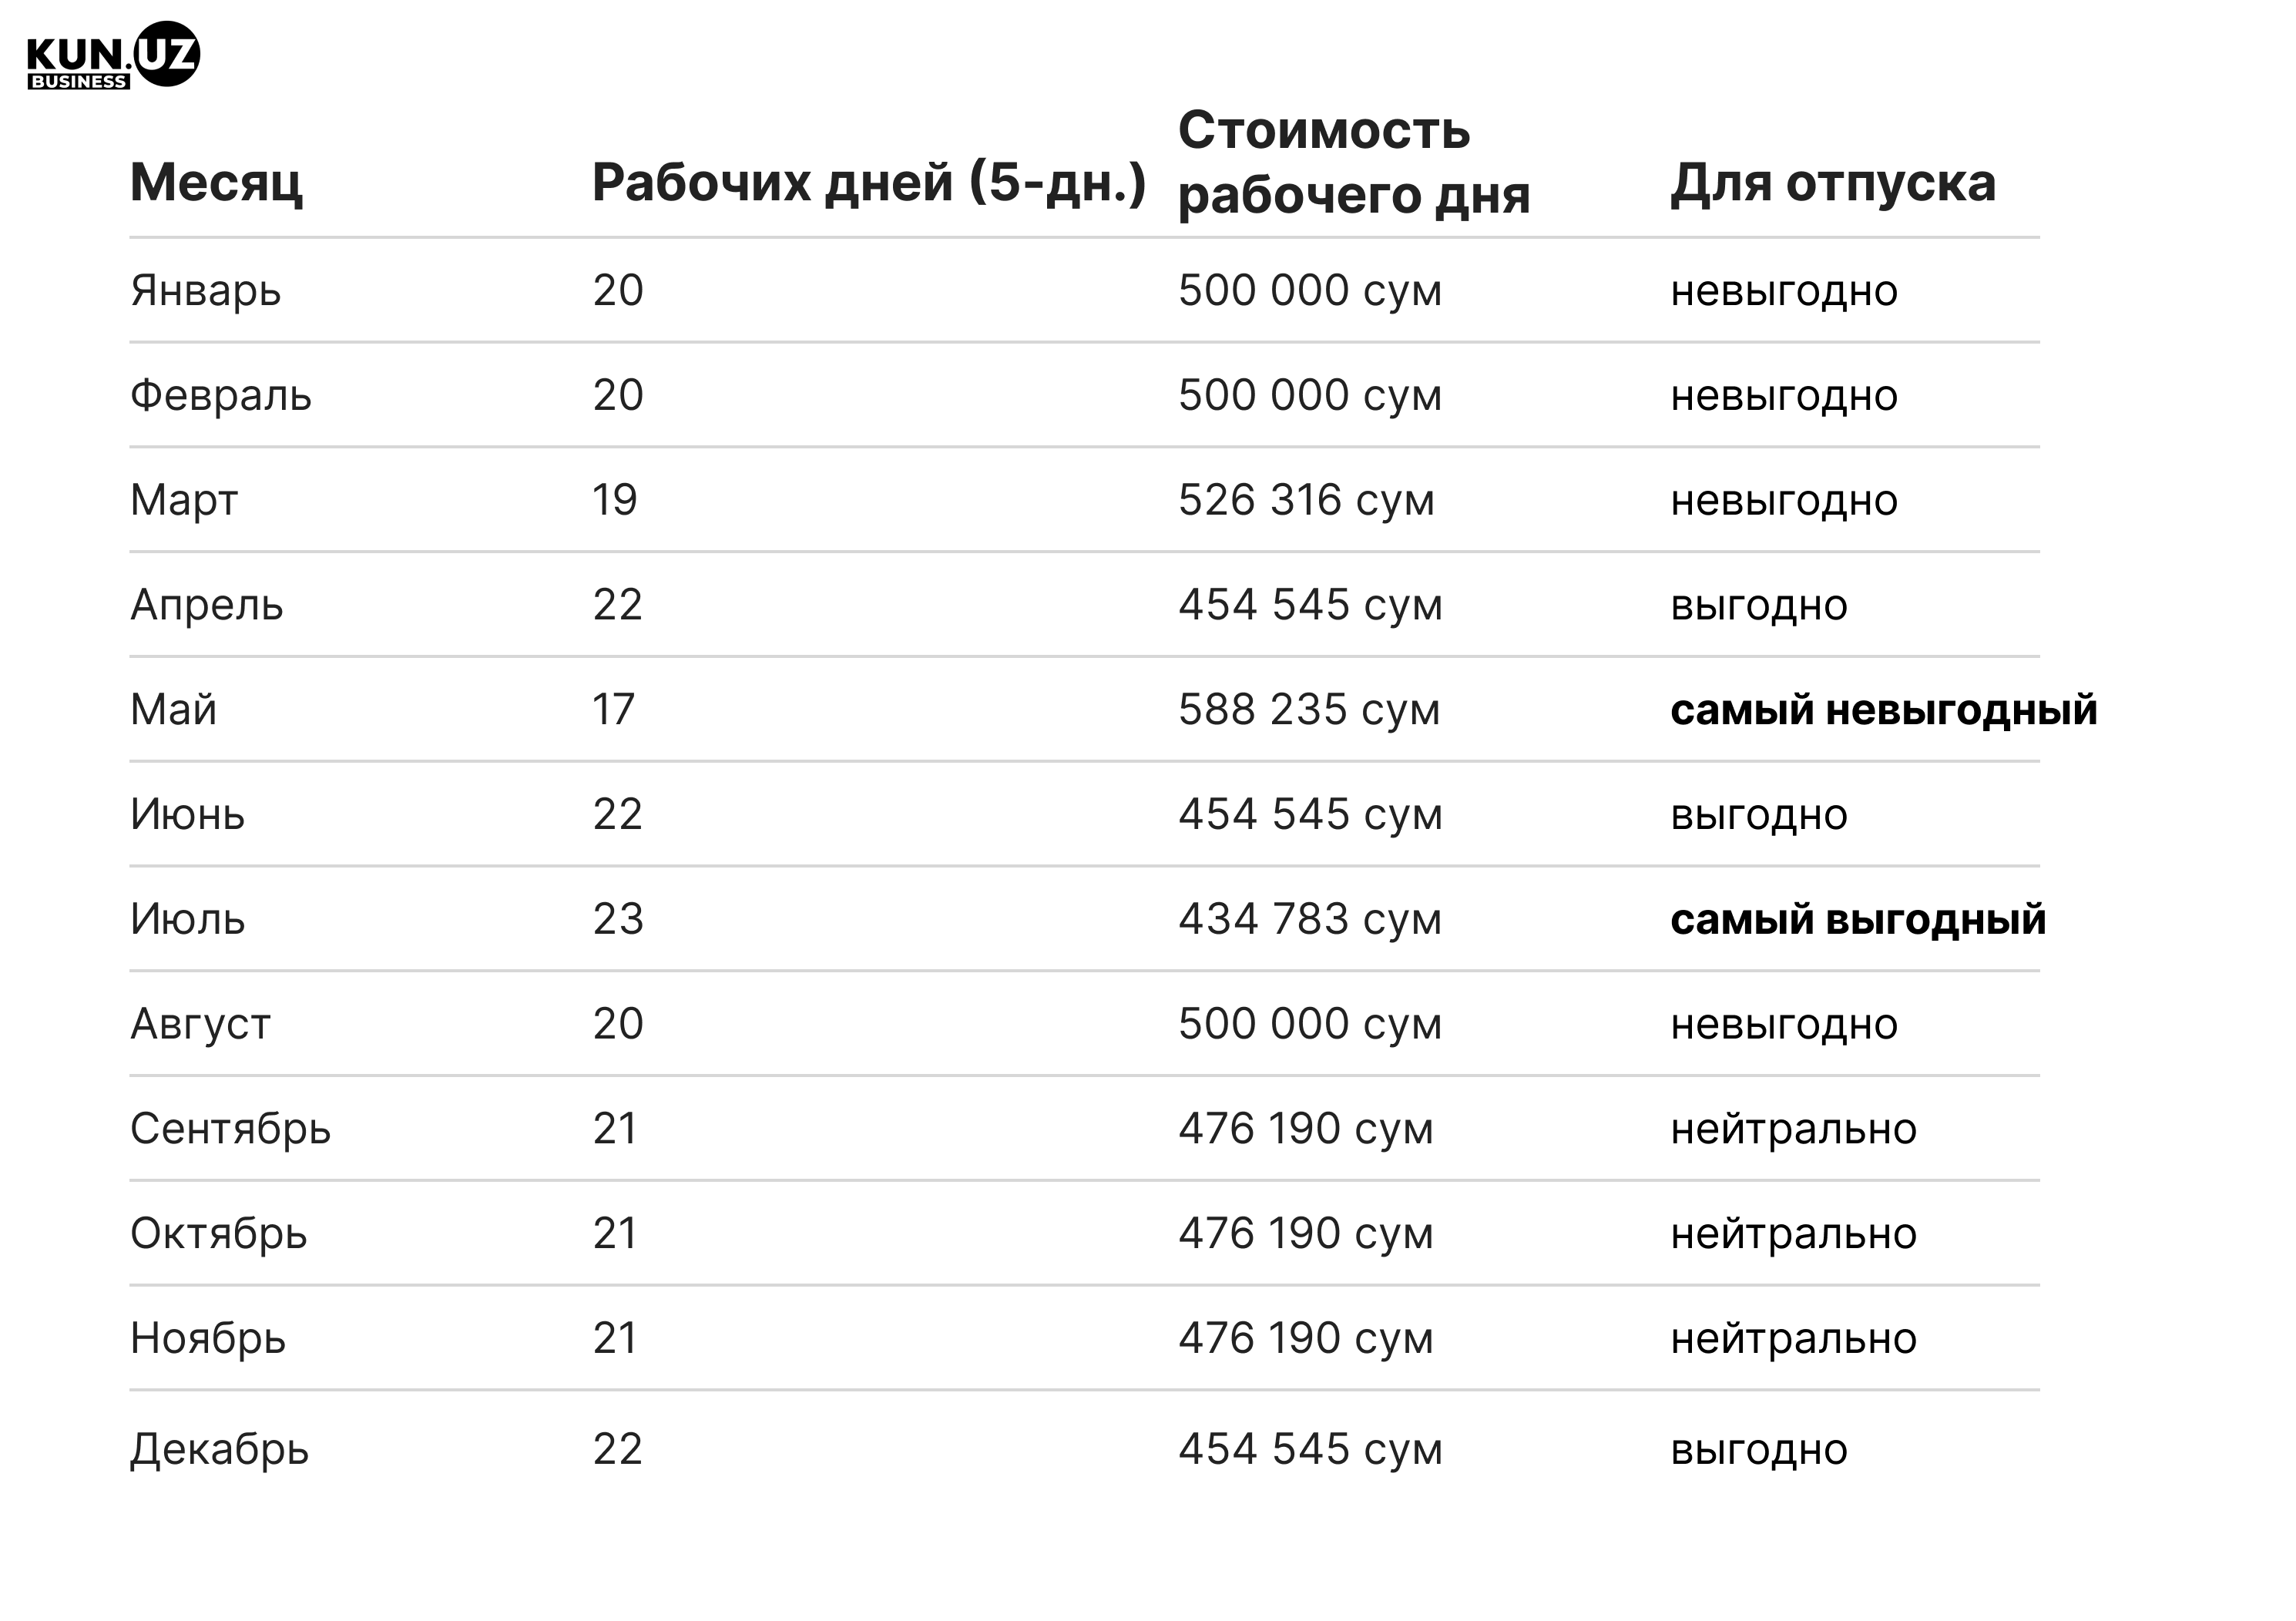Viewport: 2296px width, 1621px height.
Task: Click the Стоимость рабочего дня header
Action: tap(1354, 161)
